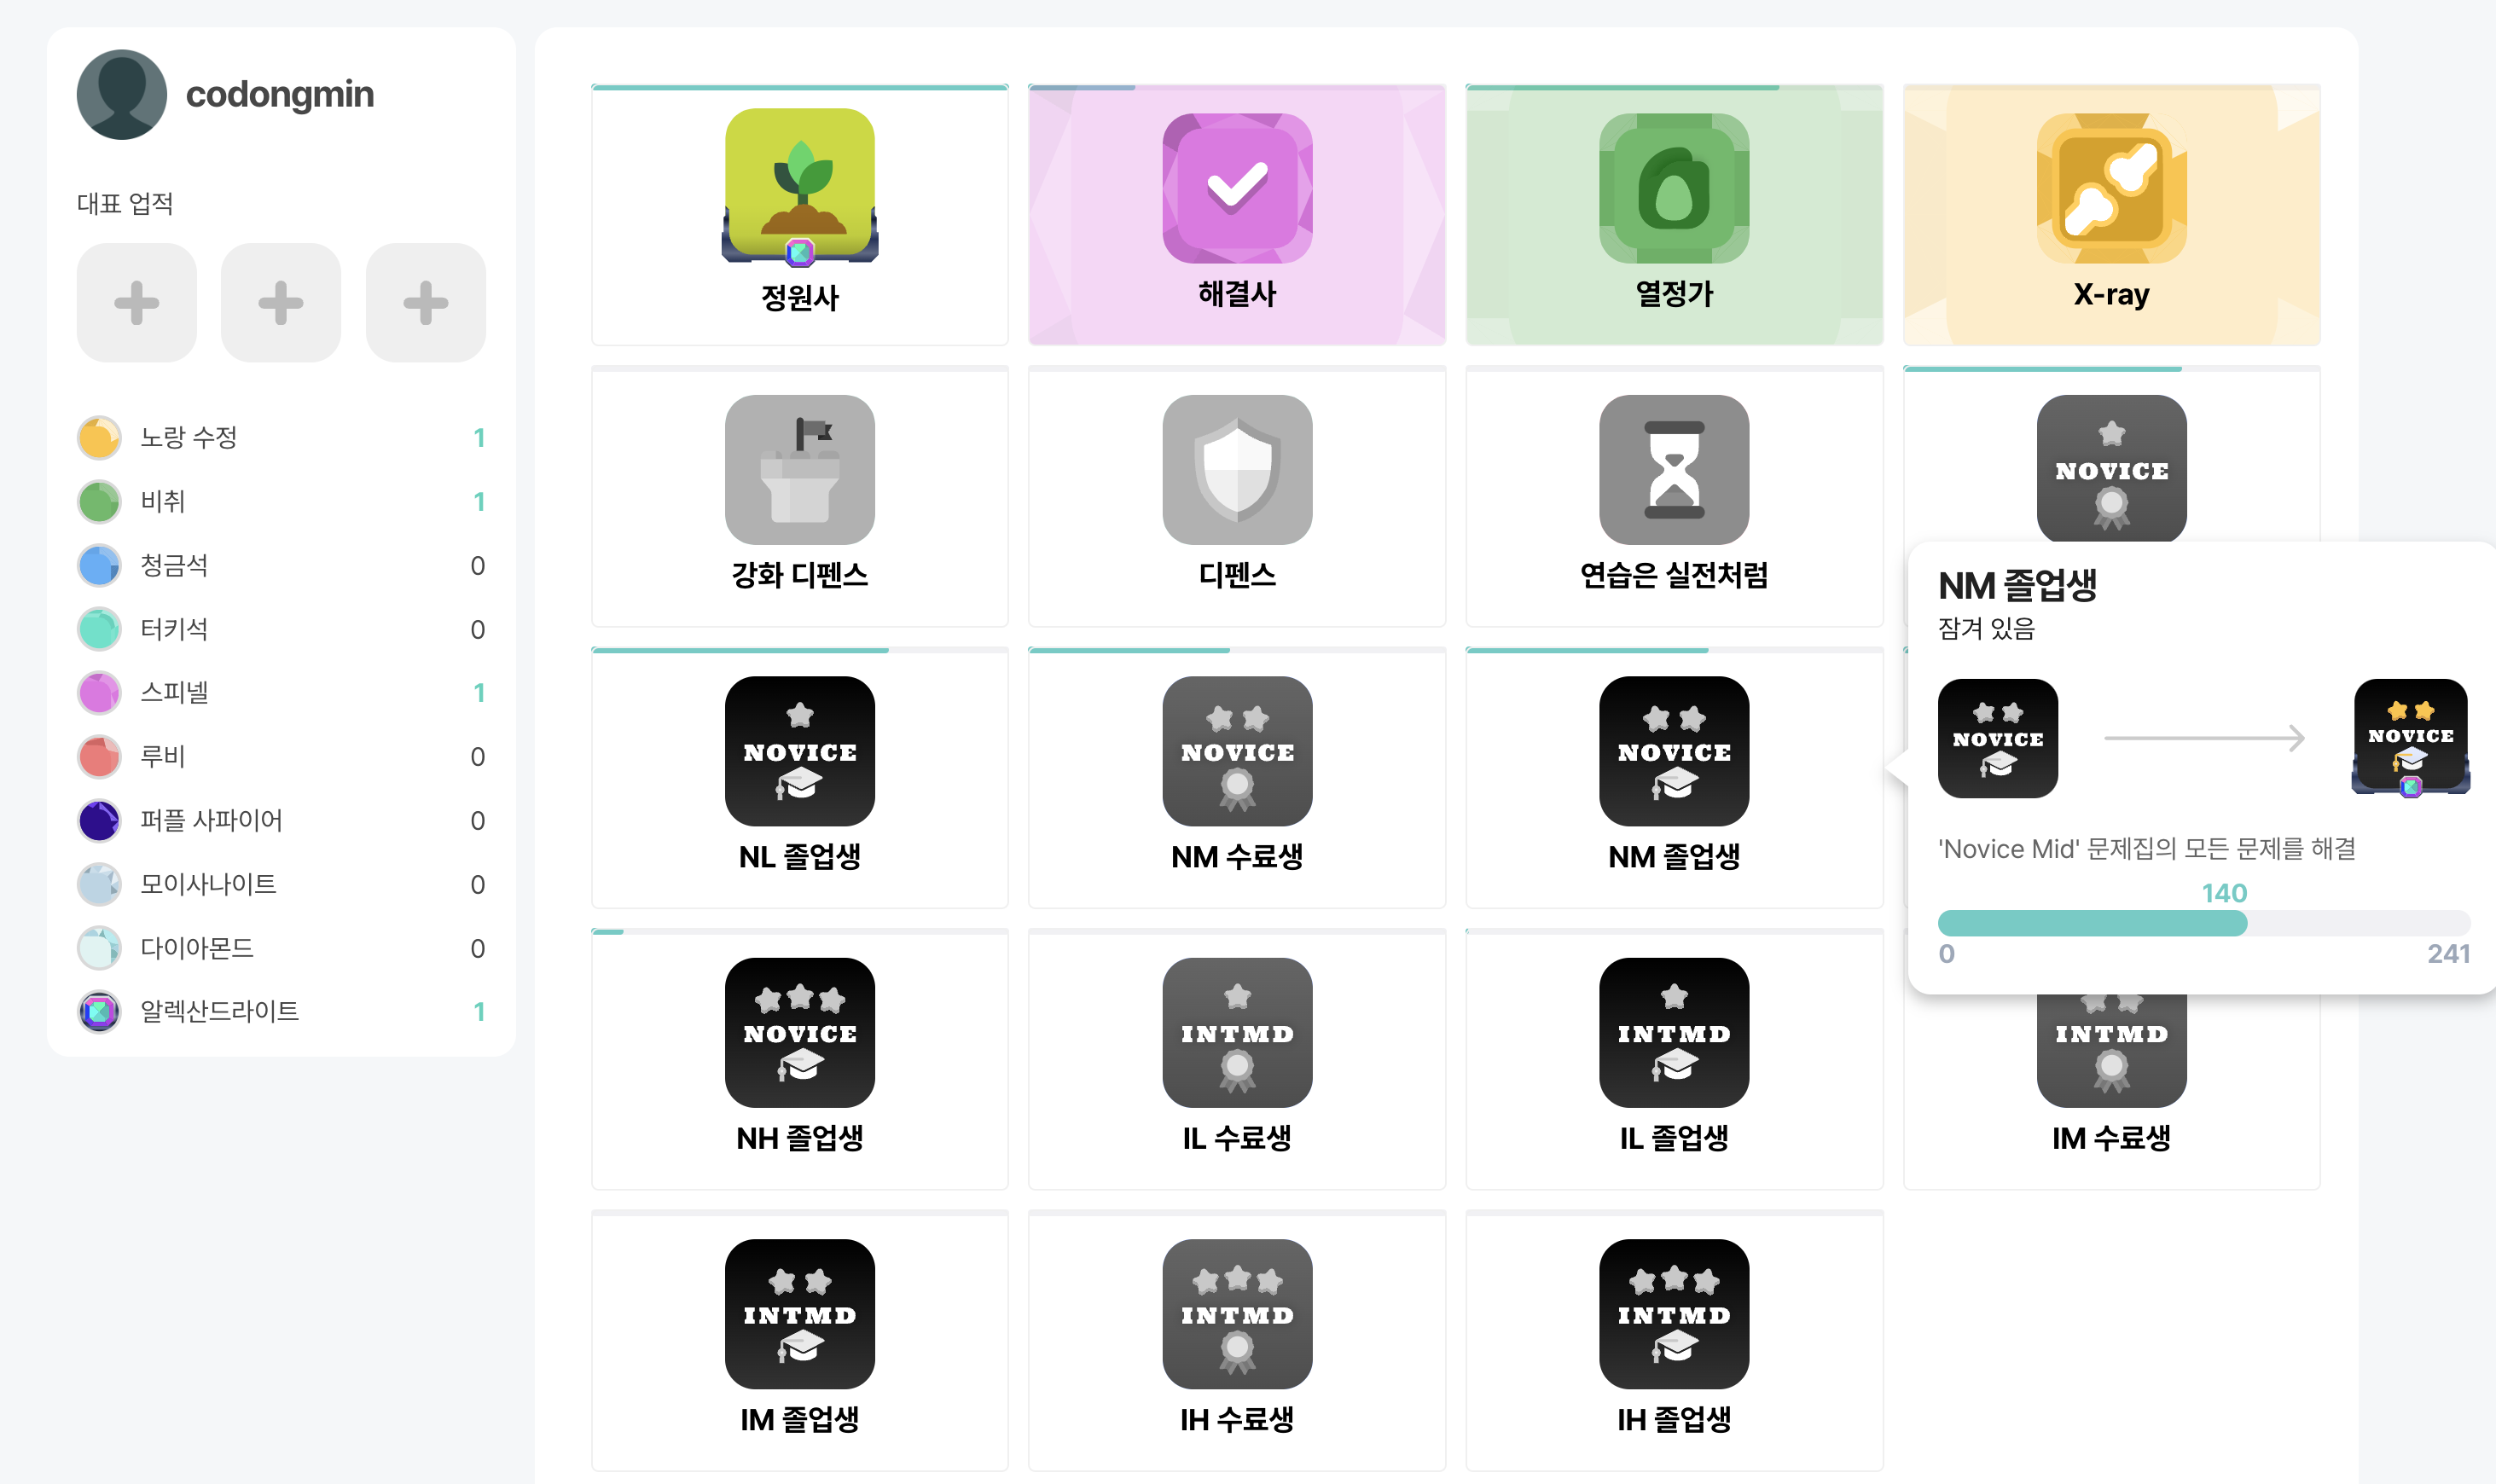Add achievement in first 대표 업적 slot
The image size is (2496, 1484).
(x=137, y=303)
